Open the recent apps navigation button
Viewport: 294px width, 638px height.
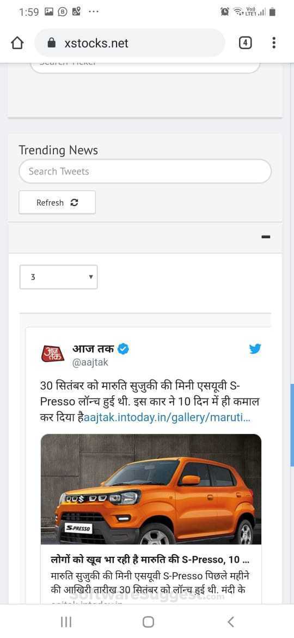click(66, 621)
